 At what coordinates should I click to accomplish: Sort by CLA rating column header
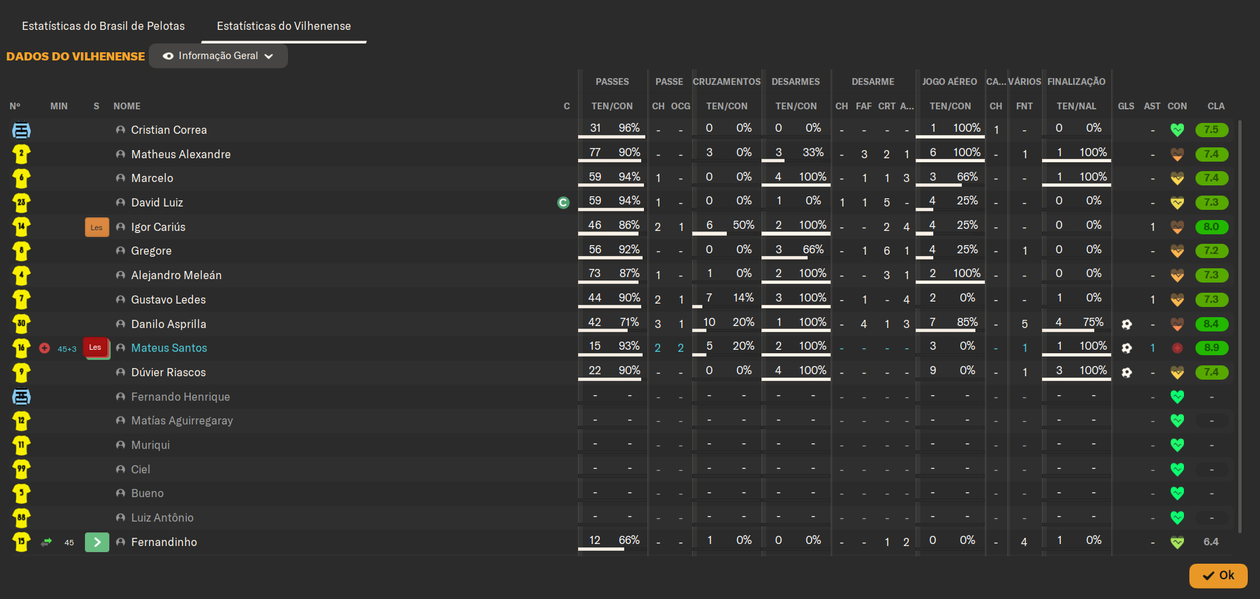tap(1216, 106)
